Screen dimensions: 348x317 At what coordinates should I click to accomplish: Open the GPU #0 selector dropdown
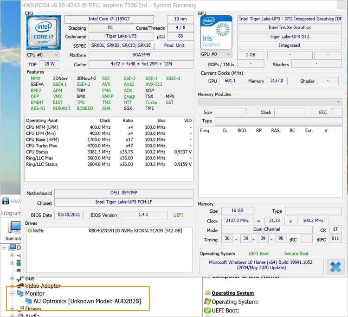point(217,54)
